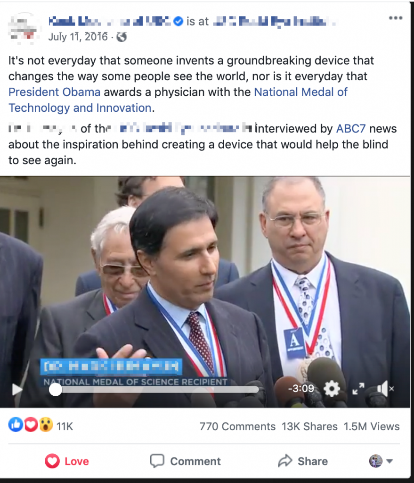Click the globe public privacy icon
Image resolution: width=414 pixels, height=483 pixels.
pyautogui.click(x=122, y=37)
